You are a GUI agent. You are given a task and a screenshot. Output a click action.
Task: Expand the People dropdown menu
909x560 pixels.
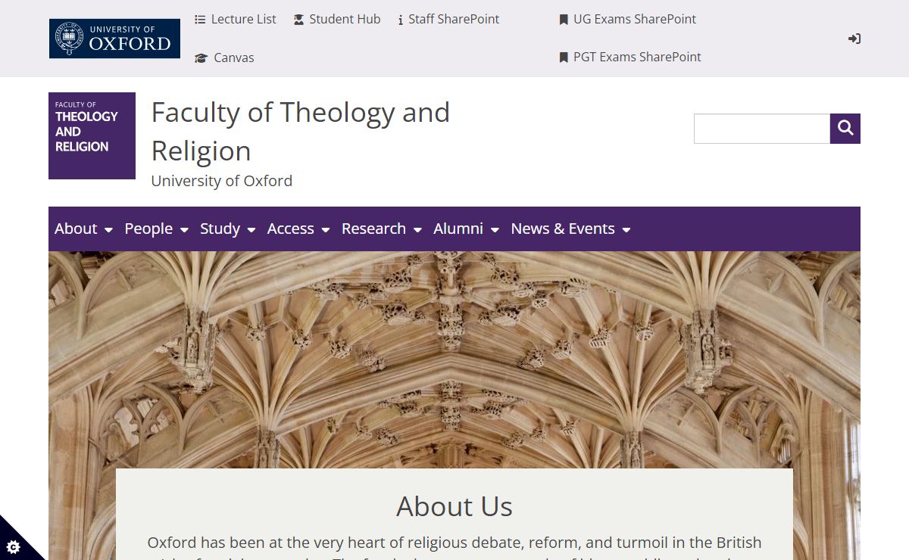(156, 229)
